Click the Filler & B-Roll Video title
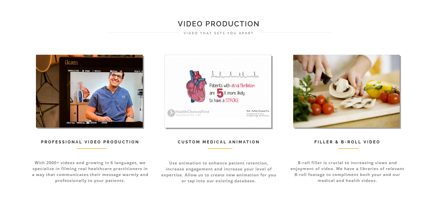Image resolution: width=430 pixels, height=206 pixels. 347,142
